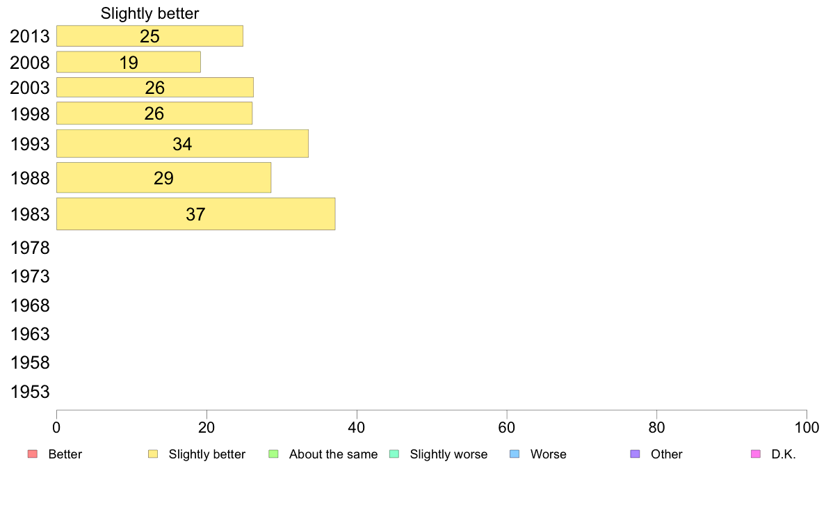Select the 1993 bar showing 34
826x512 pixels.
(182, 143)
